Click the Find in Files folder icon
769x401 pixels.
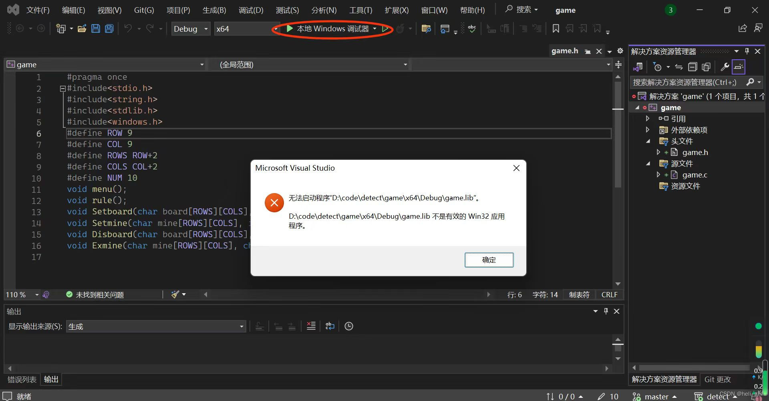coord(426,28)
